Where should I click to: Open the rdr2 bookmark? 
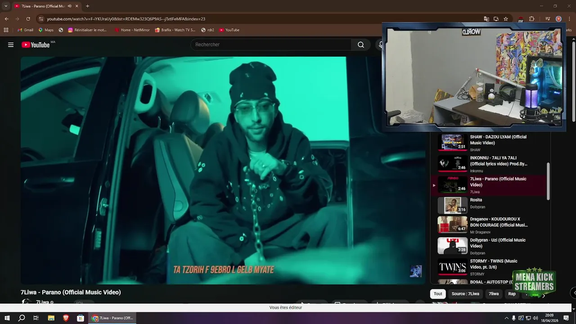click(208, 30)
